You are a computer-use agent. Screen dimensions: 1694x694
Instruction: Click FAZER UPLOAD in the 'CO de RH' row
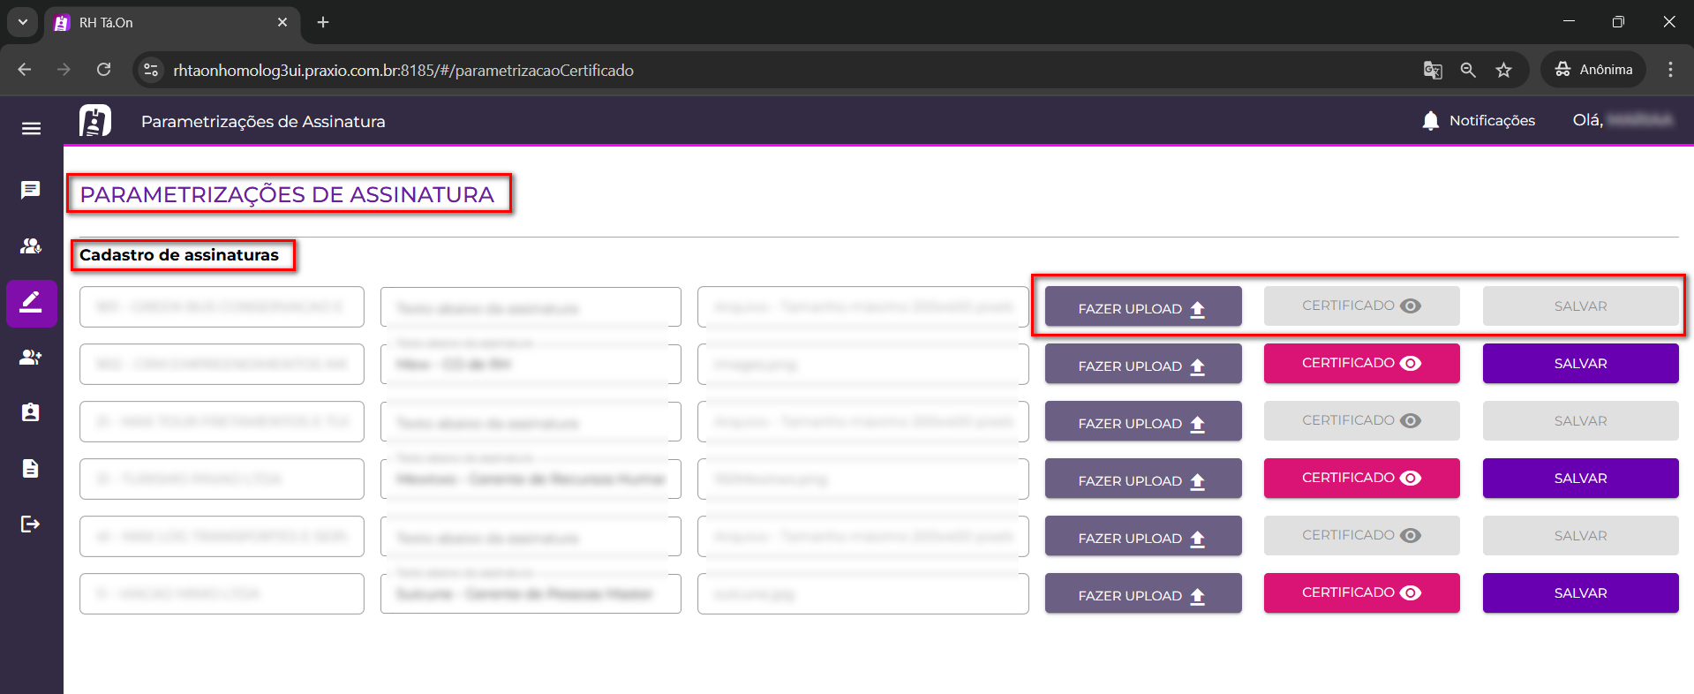pos(1143,365)
